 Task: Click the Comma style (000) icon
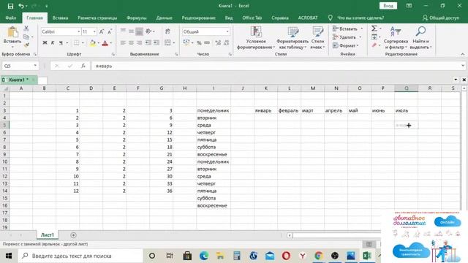[207, 43]
